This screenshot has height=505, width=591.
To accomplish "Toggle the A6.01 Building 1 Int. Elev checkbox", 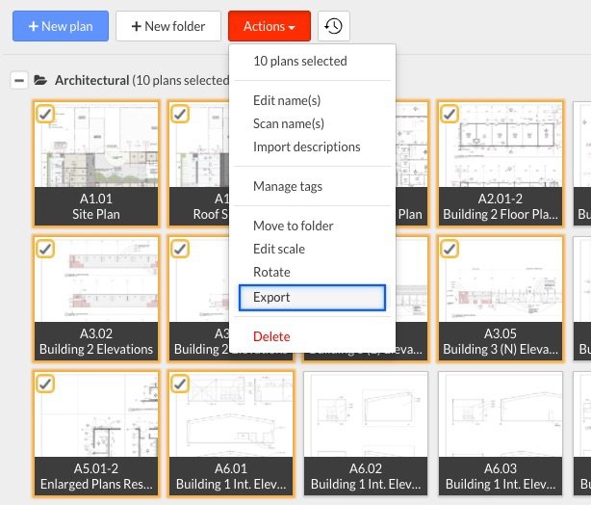I will click(x=180, y=384).
